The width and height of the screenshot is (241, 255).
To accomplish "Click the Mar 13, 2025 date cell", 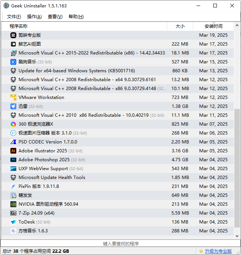I will point(213,71).
